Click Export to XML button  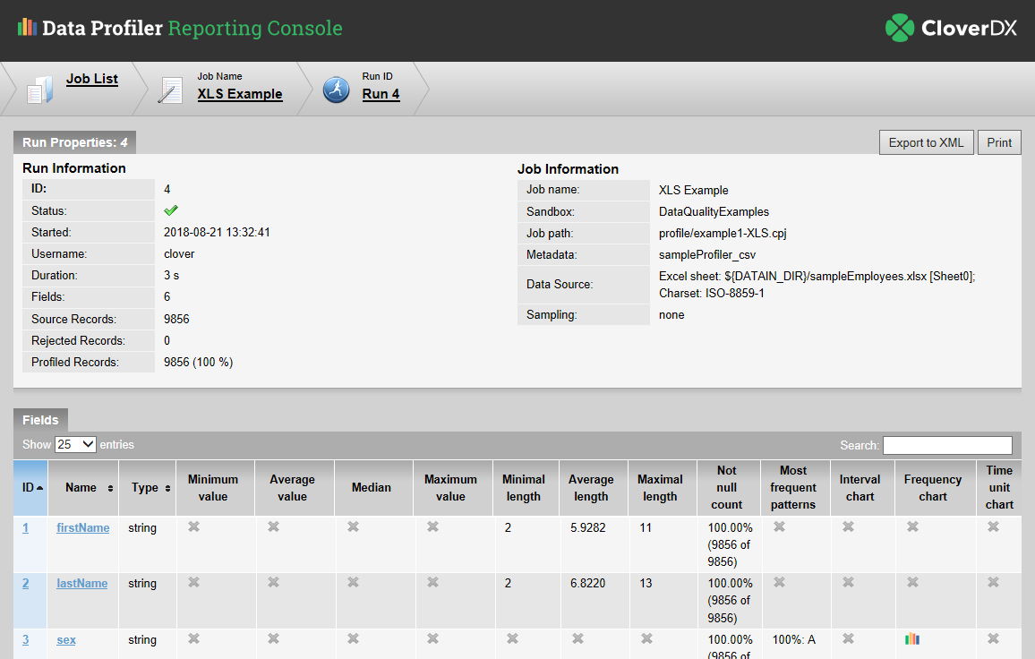point(926,142)
